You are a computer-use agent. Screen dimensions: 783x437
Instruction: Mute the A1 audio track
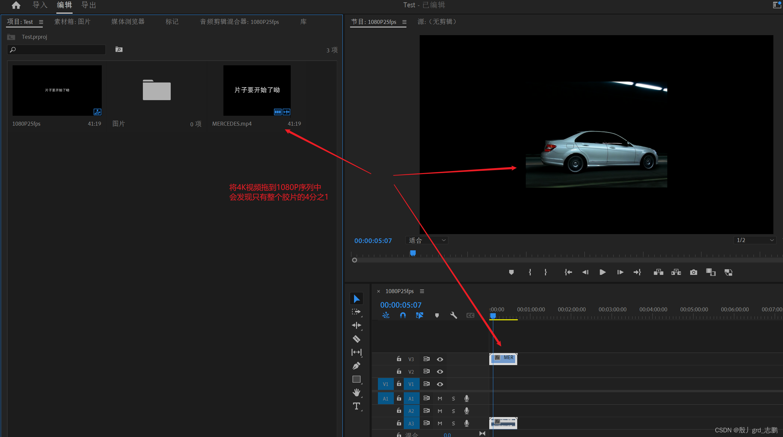tap(440, 398)
